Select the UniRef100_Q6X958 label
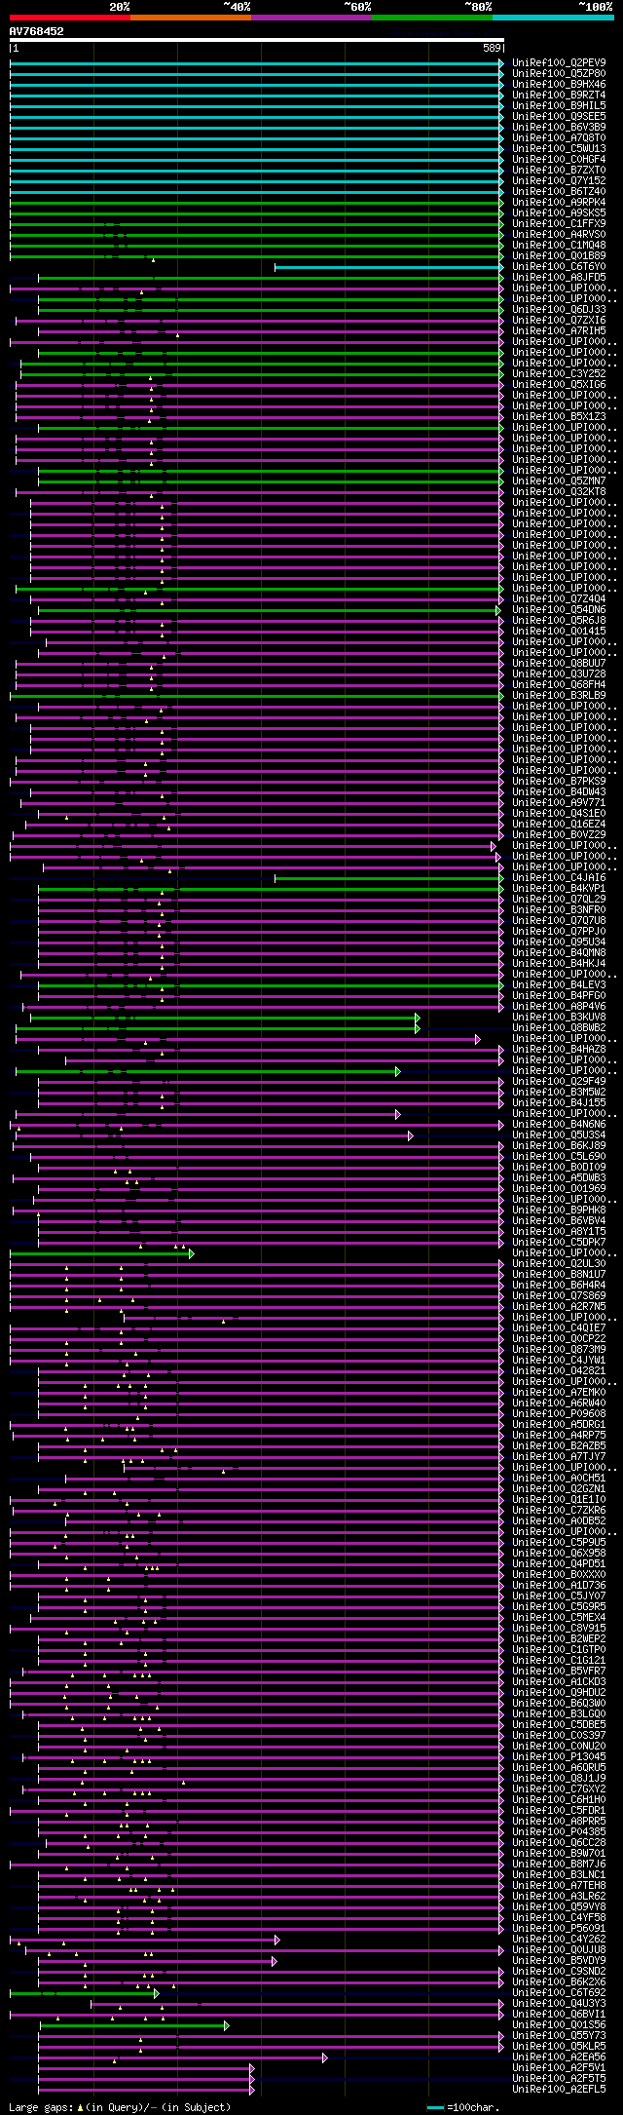 click(559, 1553)
